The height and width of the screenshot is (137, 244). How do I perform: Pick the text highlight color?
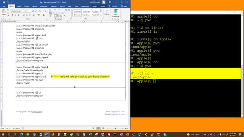point(39,15)
